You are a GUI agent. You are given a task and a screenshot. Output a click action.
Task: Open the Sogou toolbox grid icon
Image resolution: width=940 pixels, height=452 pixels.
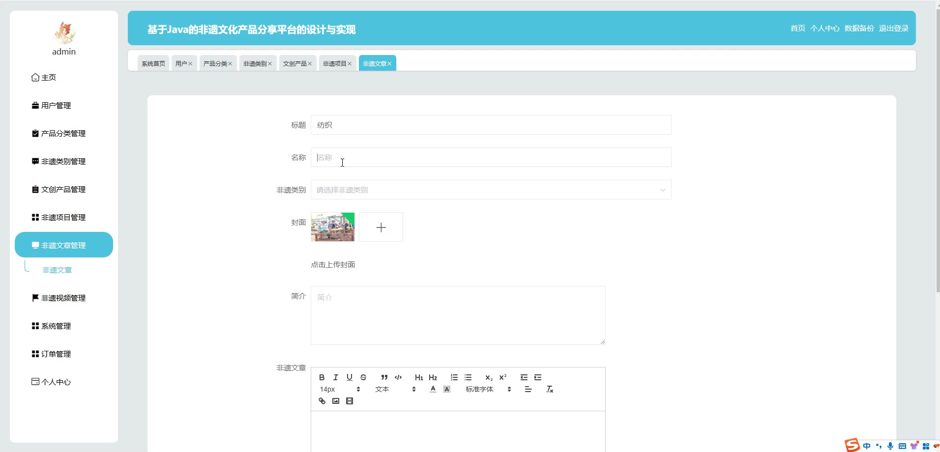tap(926, 446)
